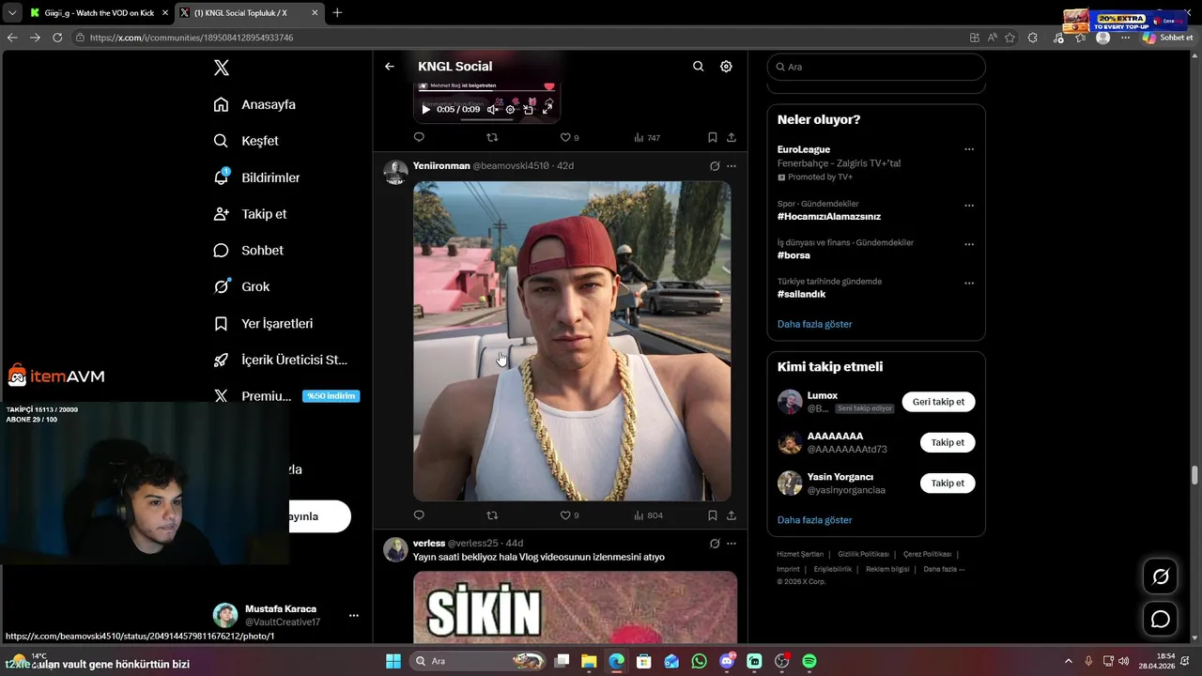Open the #HocamızıAlamazsınız trend
Image resolution: width=1202 pixels, height=676 pixels.
829,216
